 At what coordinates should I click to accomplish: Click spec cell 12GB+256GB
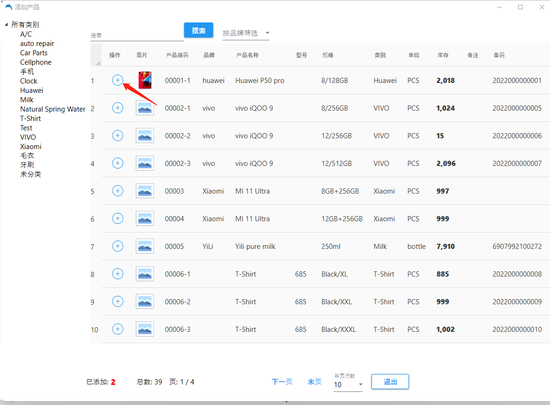(x=342, y=218)
